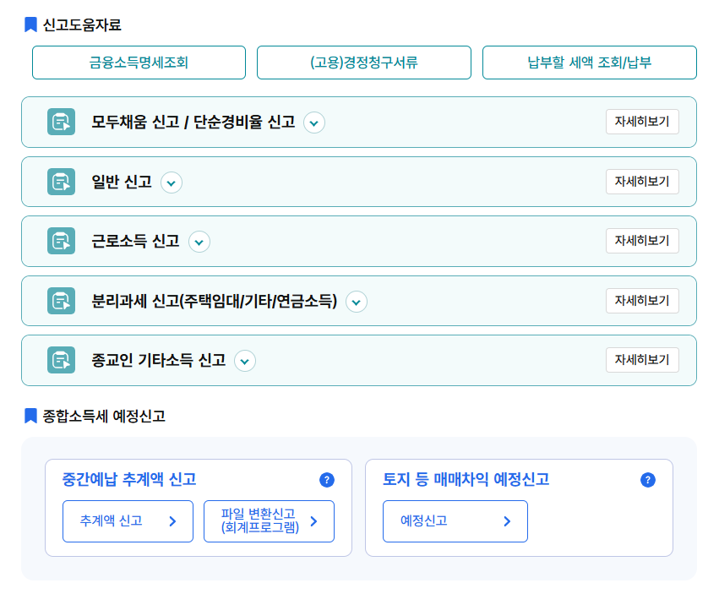Click 추계액 신고
The width and height of the screenshot is (719, 594).
point(128,521)
